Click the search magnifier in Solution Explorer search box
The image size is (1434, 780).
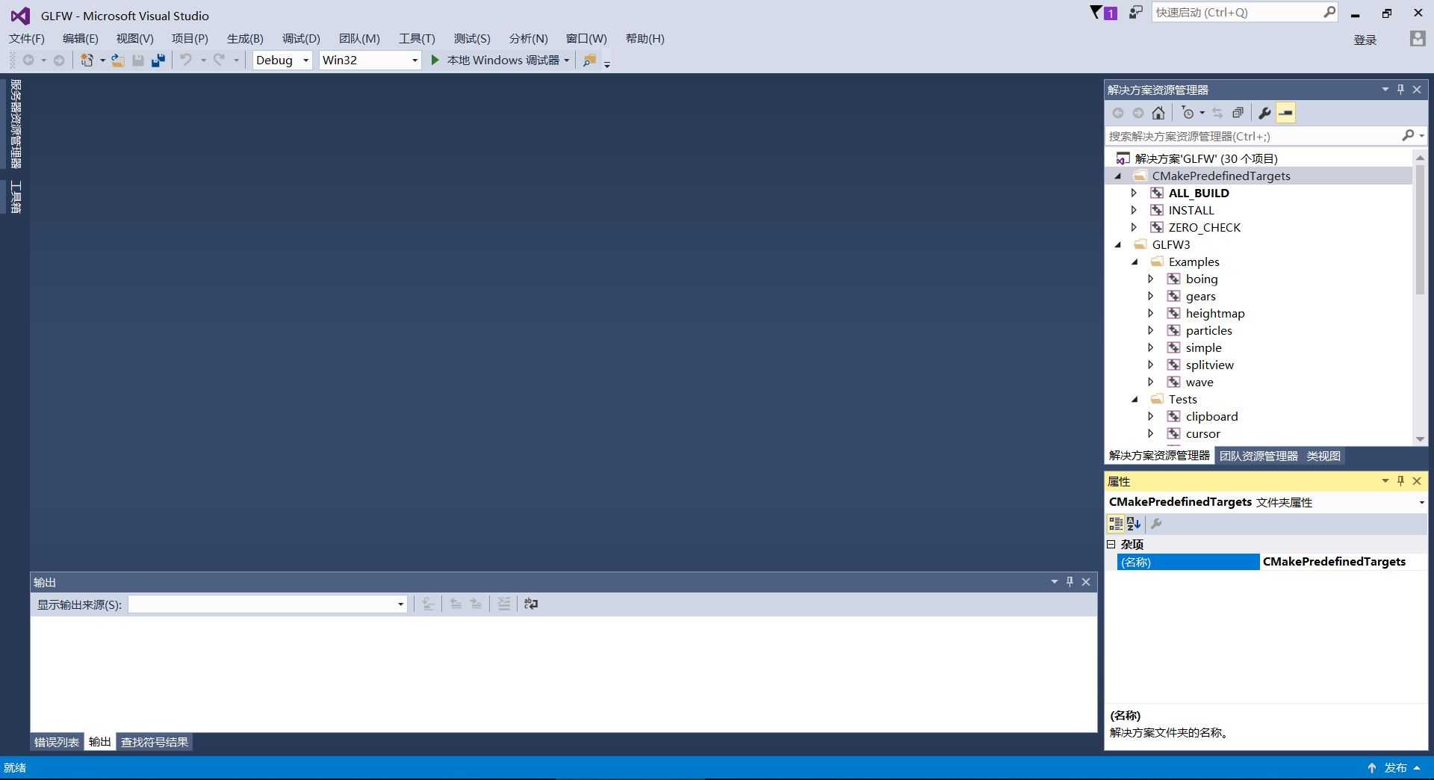(x=1408, y=135)
